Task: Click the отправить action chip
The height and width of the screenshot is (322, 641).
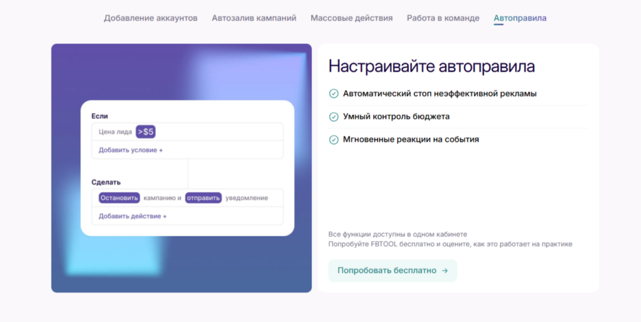Action: [x=203, y=198]
